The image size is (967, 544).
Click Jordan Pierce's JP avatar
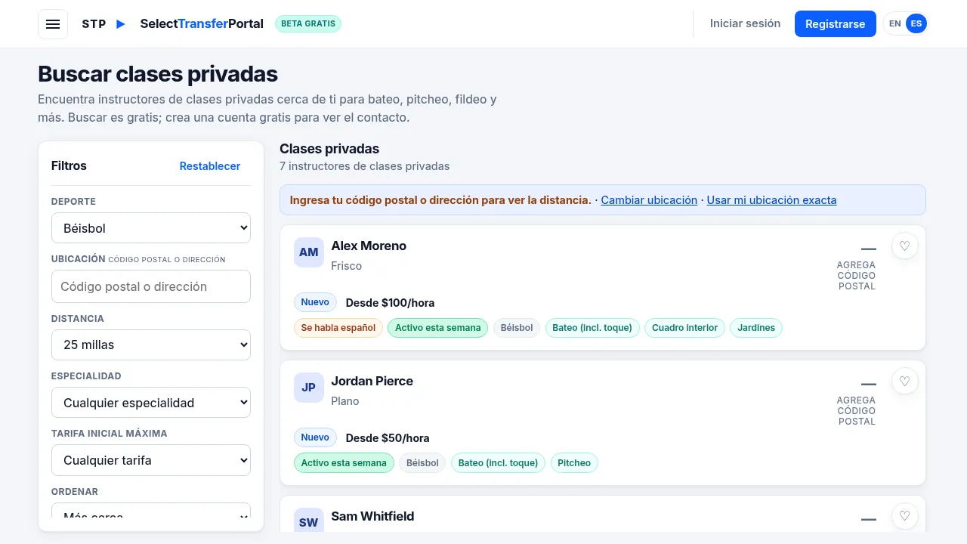[309, 388]
